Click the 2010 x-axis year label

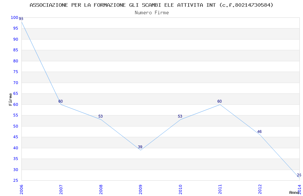pyautogui.click(x=180, y=189)
